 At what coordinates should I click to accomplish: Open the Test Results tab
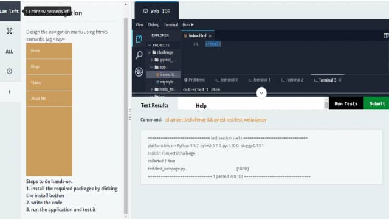[154, 105]
